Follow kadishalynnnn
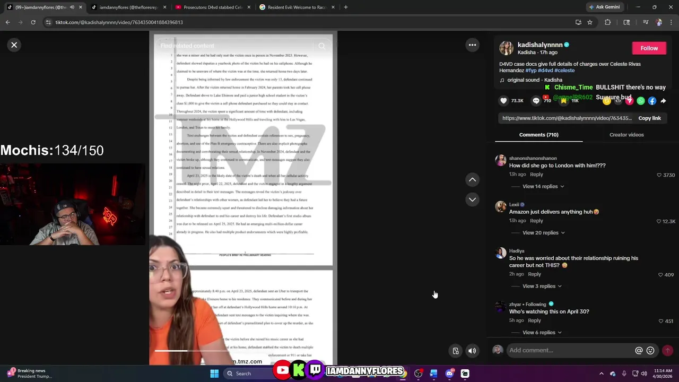The width and height of the screenshot is (679, 382). click(x=649, y=48)
